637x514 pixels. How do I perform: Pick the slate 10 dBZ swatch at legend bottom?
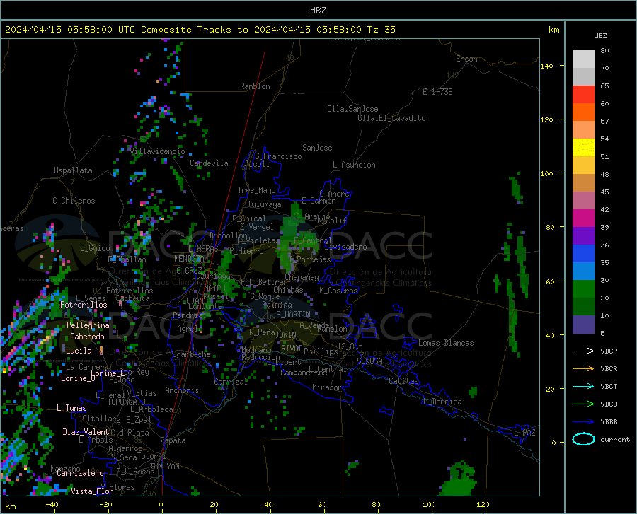click(x=583, y=324)
